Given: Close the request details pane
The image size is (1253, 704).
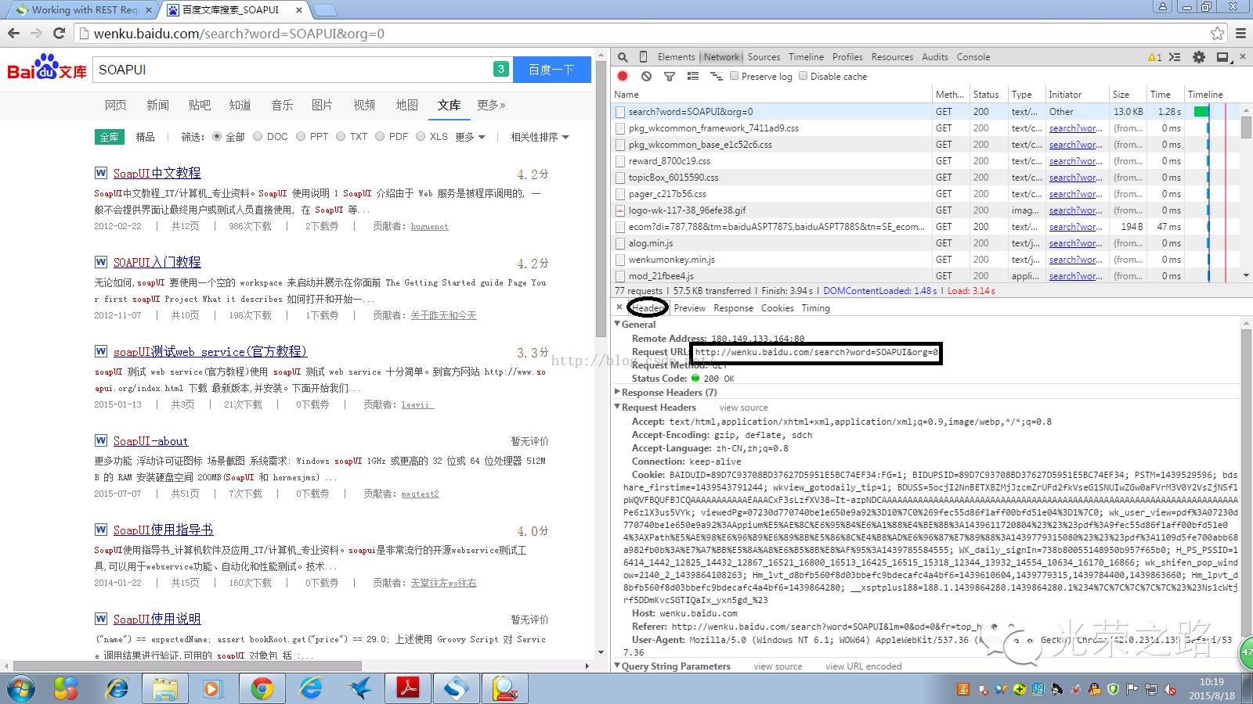Looking at the screenshot, I should pos(619,307).
